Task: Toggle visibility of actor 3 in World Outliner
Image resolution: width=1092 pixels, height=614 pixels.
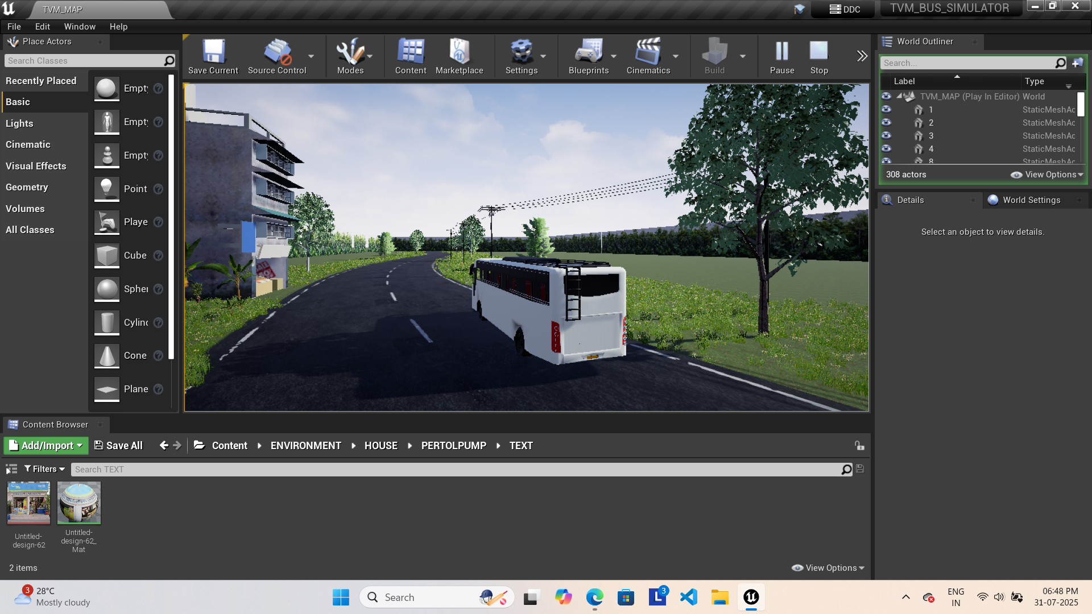Action: point(886,136)
